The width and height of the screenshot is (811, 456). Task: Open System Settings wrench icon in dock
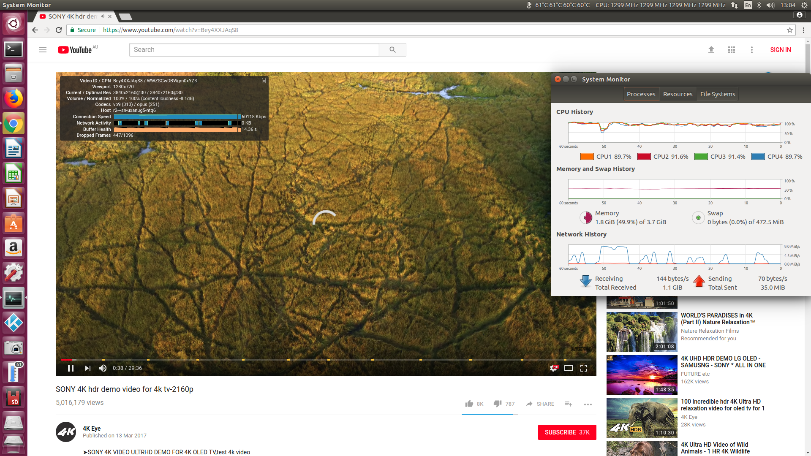click(x=14, y=273)
